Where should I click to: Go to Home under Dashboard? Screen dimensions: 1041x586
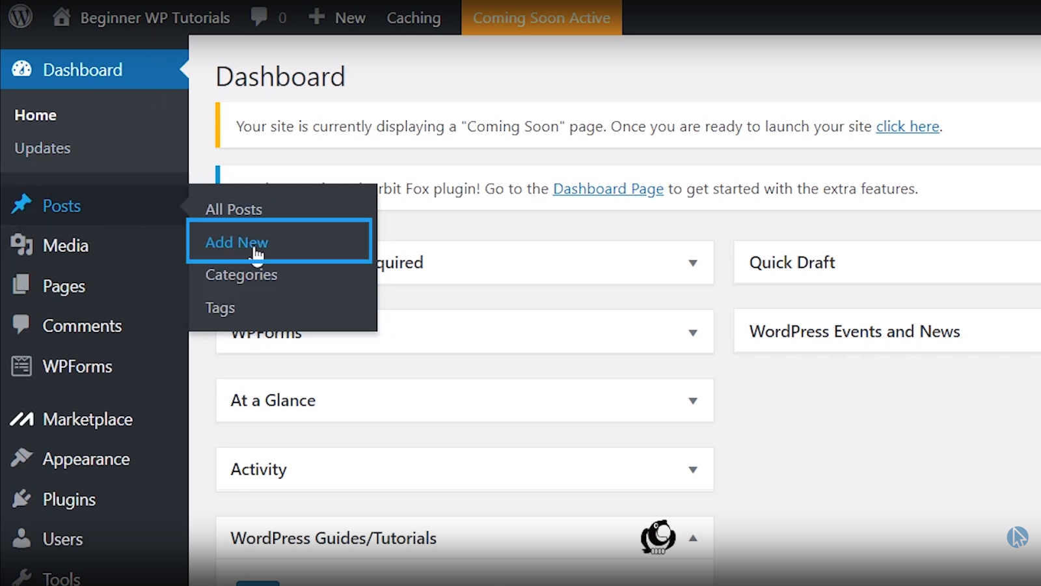tap(36, 115)
